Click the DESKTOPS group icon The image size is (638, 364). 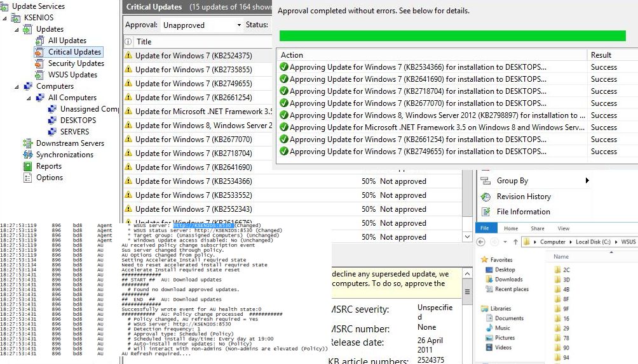pyautogui.click(x=52, y=120)
